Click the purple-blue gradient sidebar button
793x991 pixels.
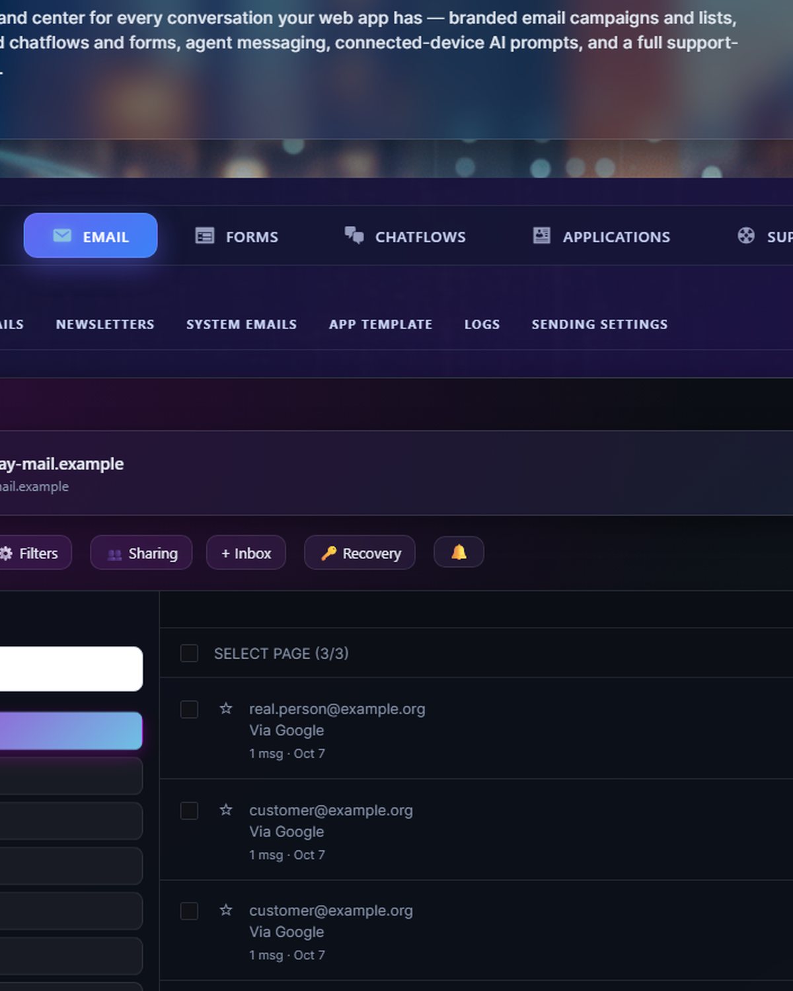click(x=71, y=731)
